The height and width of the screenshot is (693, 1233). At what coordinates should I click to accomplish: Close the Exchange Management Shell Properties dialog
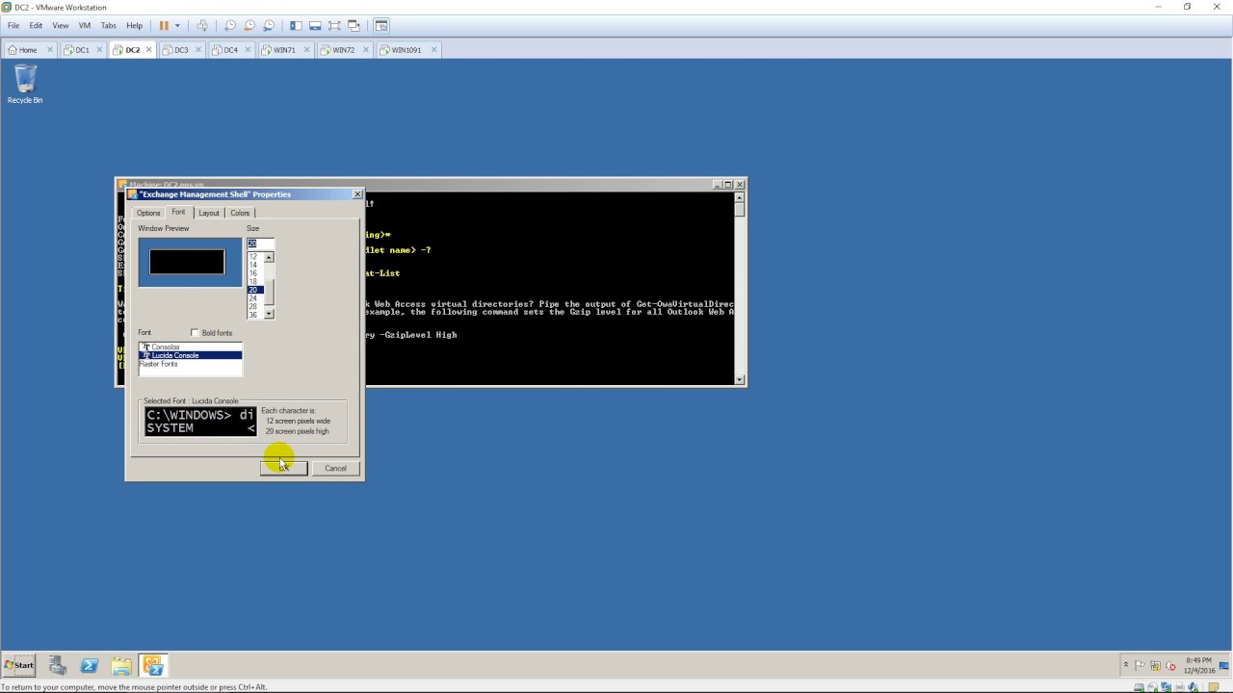tap(357, 194)
